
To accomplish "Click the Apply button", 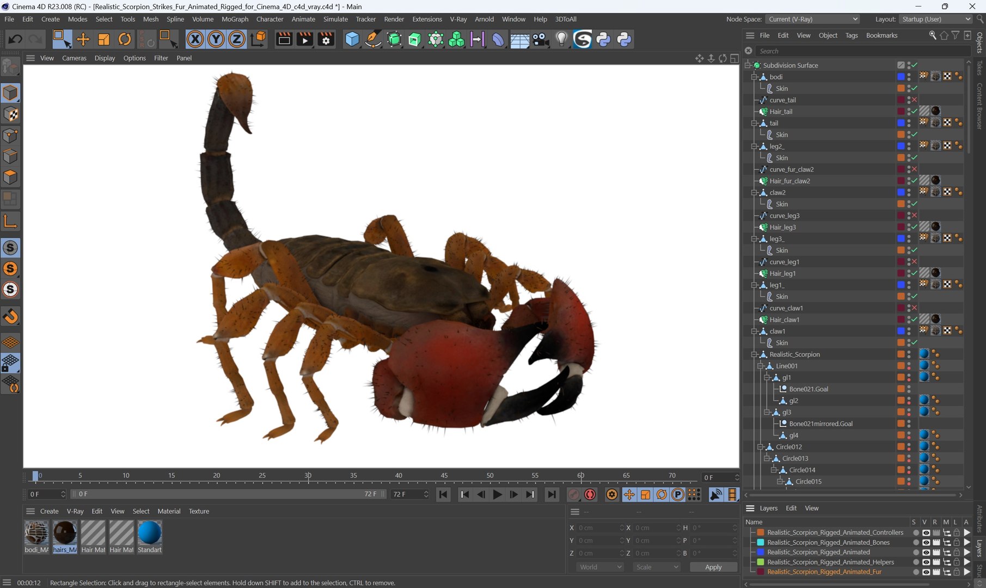I will tap(713, 567).
